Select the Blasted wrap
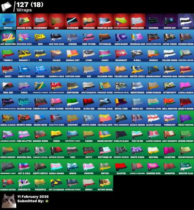Viewport: 194px width, 210px height. point(121,167)
